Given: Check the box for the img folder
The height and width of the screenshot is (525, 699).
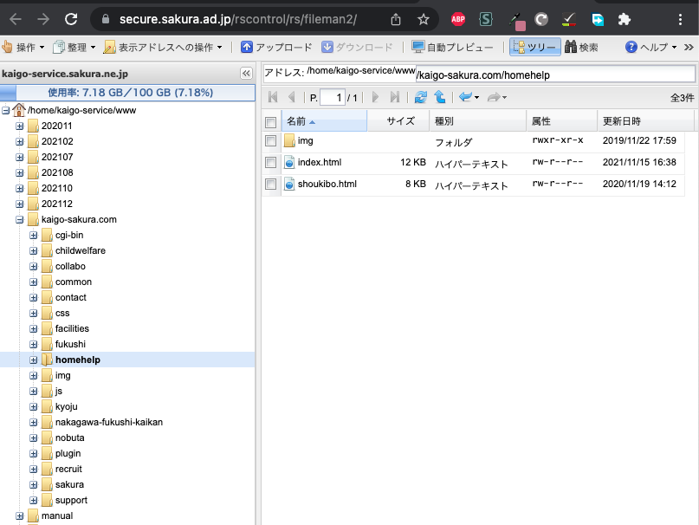Looking at the screenshot, I should pyautogui.click(x=271, y=140).
